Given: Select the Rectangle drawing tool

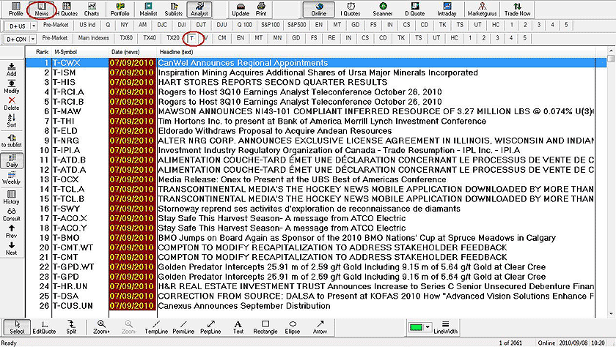Looking at the screenshot, I should point(265,327).
